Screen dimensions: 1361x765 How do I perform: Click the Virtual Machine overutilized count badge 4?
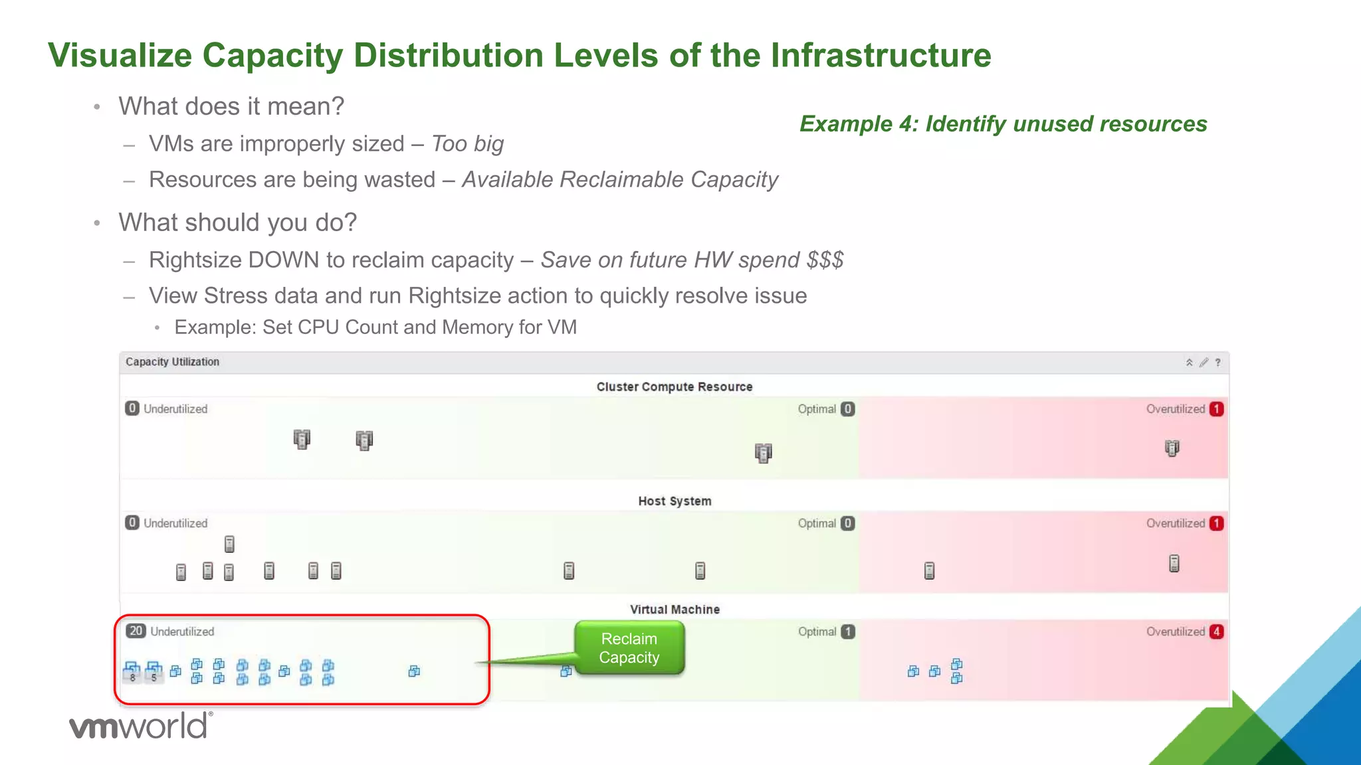coord(1216,632)
